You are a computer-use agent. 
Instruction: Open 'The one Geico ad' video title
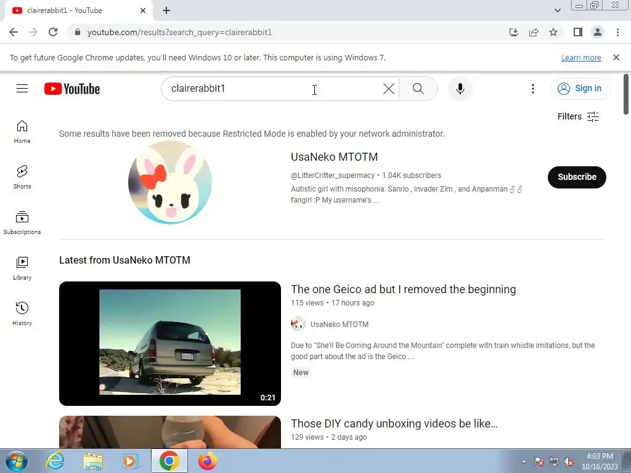click(x=403, y=289)
